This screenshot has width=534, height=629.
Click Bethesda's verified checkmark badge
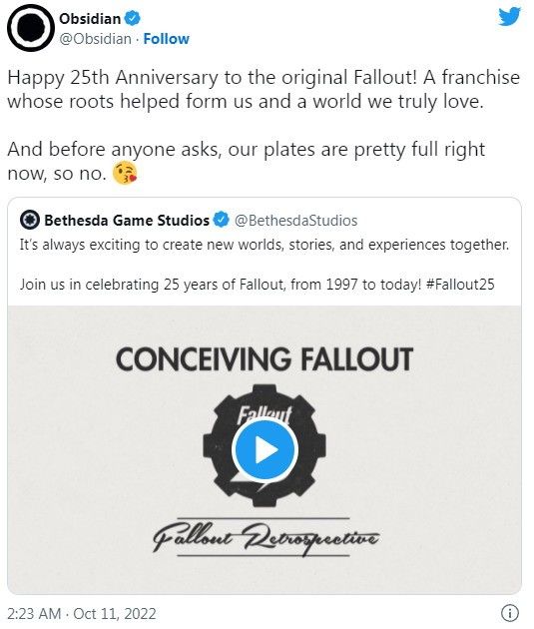tap(221, 220)
